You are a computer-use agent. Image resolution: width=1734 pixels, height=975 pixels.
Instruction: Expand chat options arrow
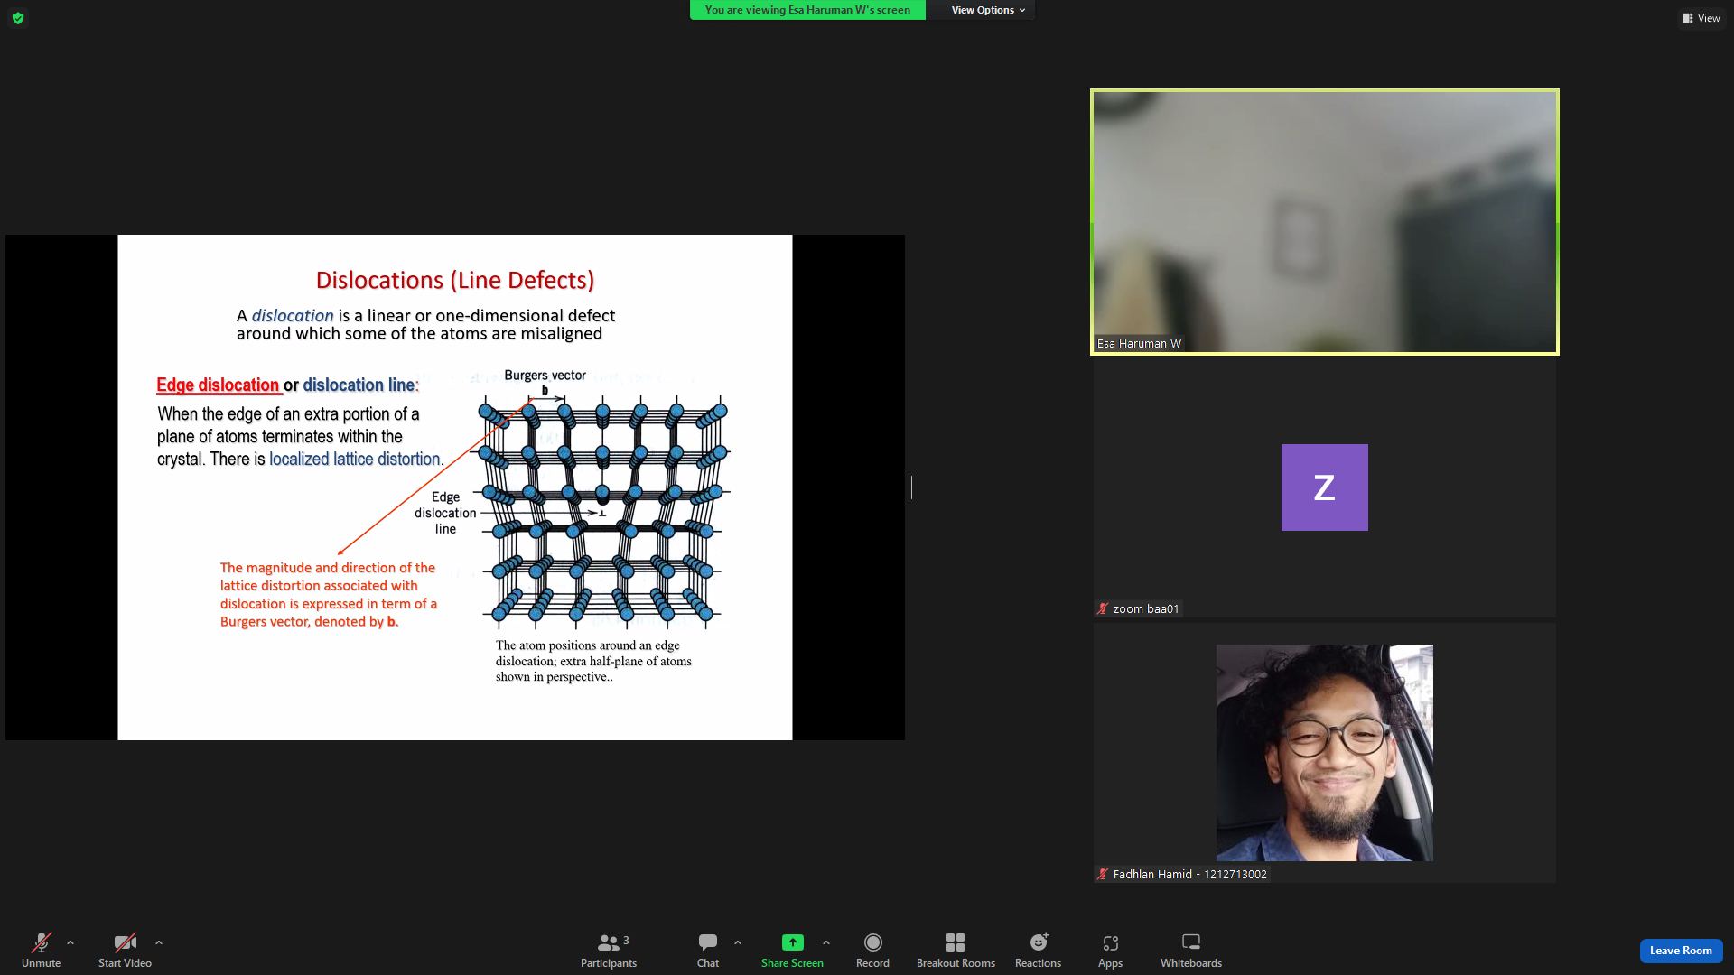pos(738,942)
